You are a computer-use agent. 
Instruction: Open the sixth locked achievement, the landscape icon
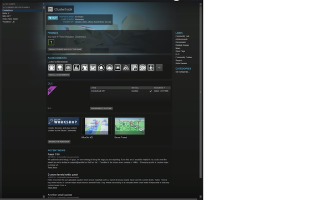point(93,68)
